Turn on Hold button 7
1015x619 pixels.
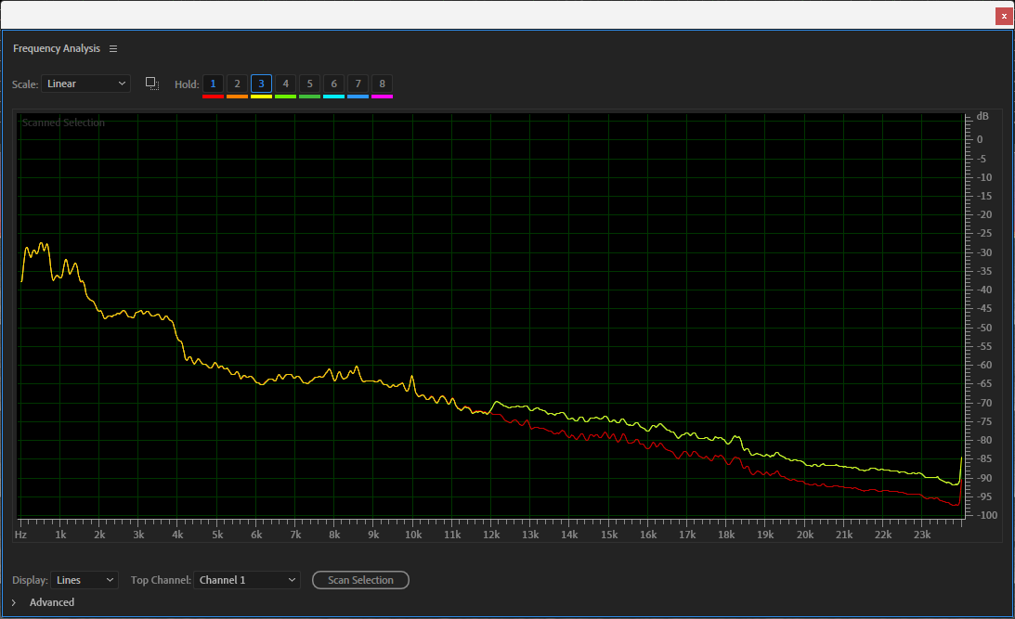(x=358, y=84)
